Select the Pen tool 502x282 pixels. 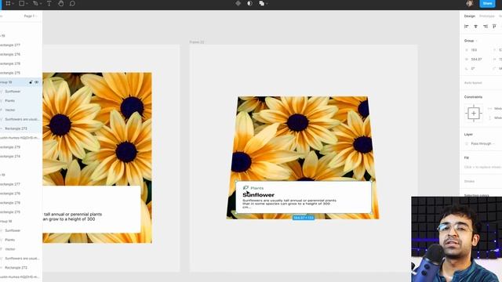(35, 3)
